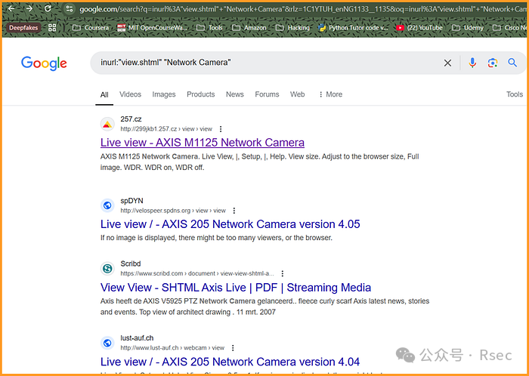
Task: Open the Udemy bookmark folder
Action: point(468,28)
